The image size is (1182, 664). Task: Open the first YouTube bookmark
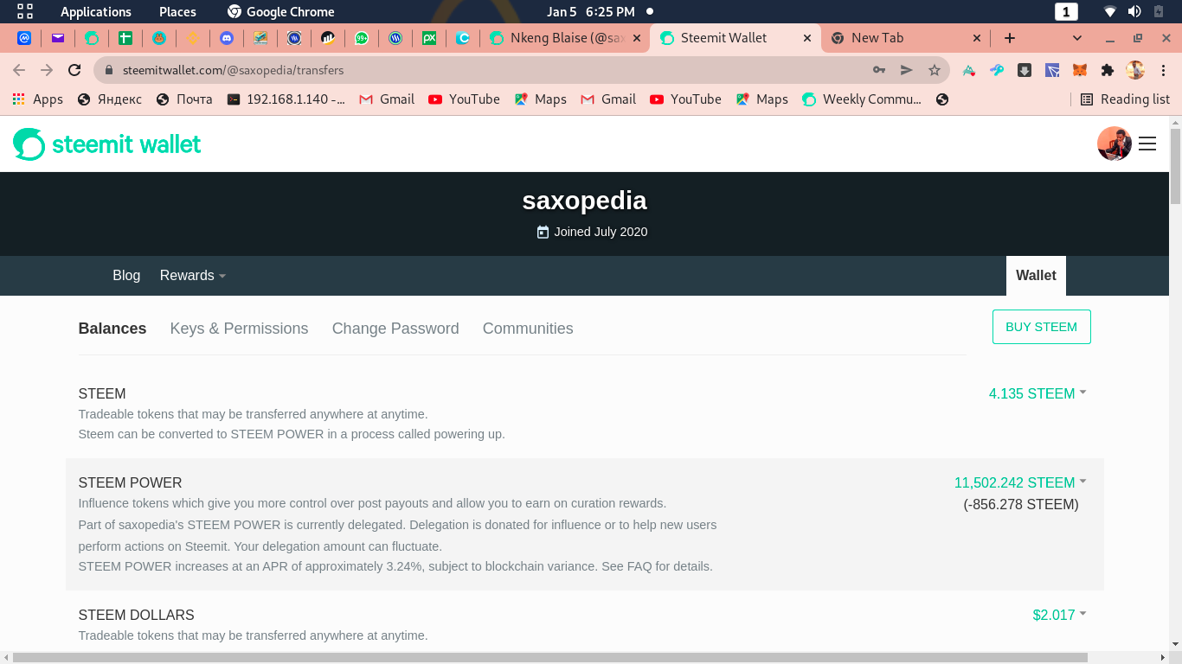464,99
